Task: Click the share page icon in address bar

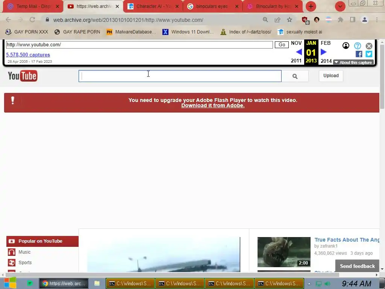Action: (277, 20)
